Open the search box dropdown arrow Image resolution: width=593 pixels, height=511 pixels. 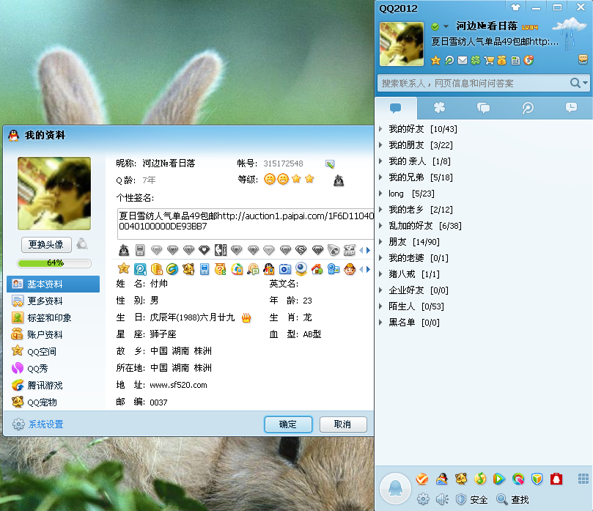click(x=586, y=82)
